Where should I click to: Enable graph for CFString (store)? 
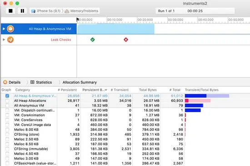click(x=7, y=134)
